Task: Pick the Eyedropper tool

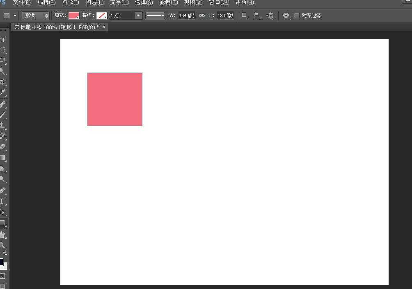Action: (x=2, y=93)
